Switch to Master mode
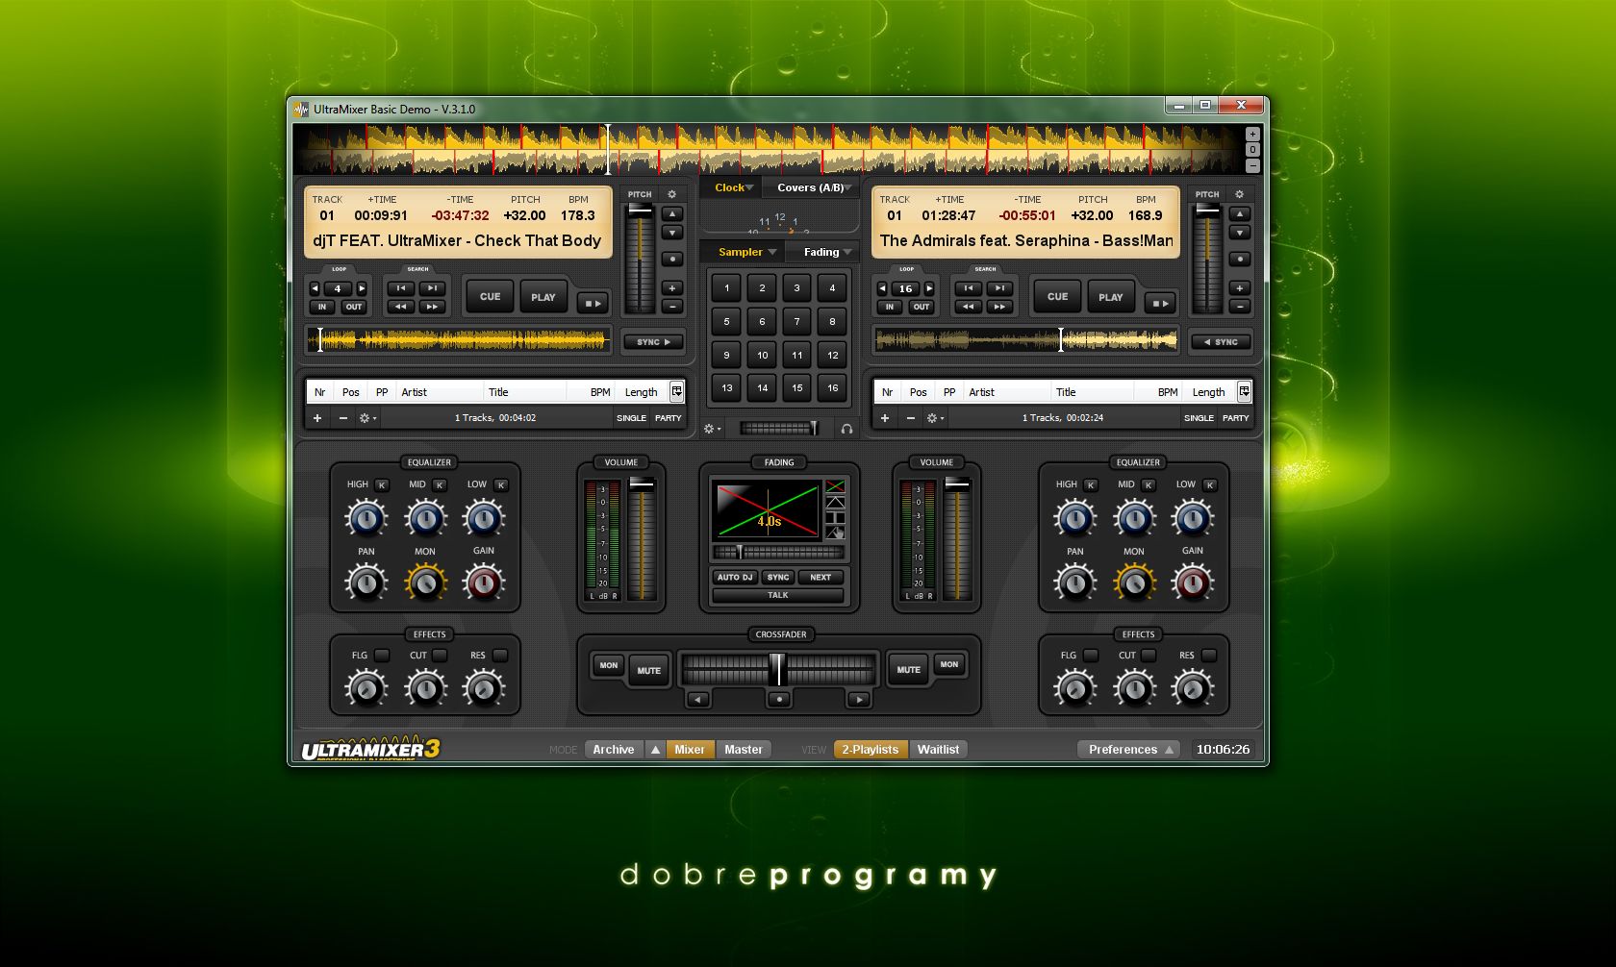1616x967 pixels. point(743,749)
